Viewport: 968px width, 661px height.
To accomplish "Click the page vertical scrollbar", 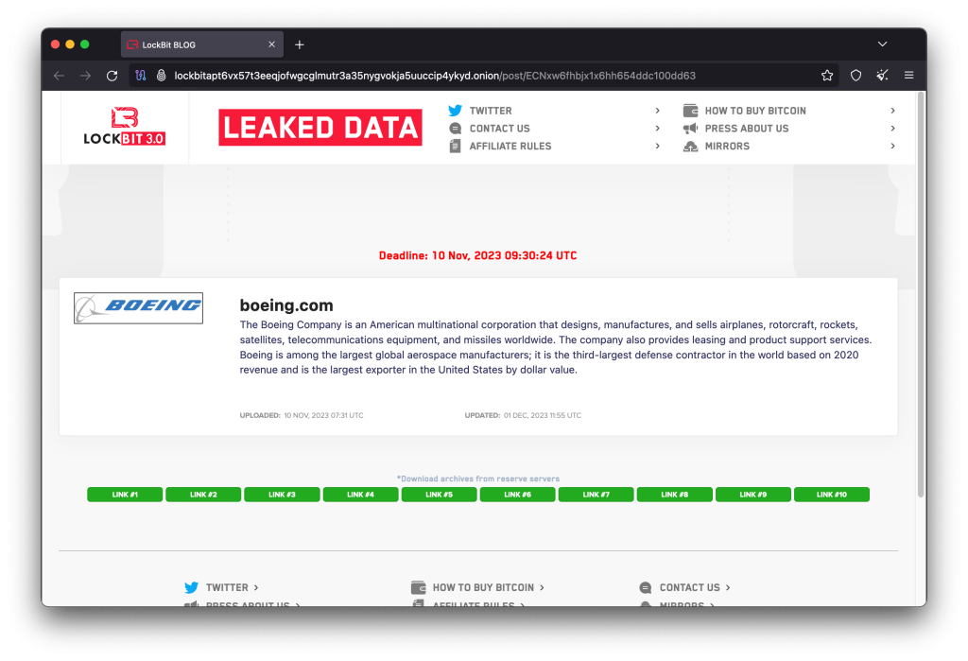I will [x=921, y=294].
